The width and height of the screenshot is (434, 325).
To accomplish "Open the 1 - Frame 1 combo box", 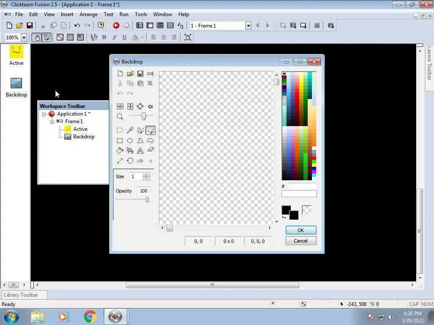I will pyautogui.click(x=220, y=26).
